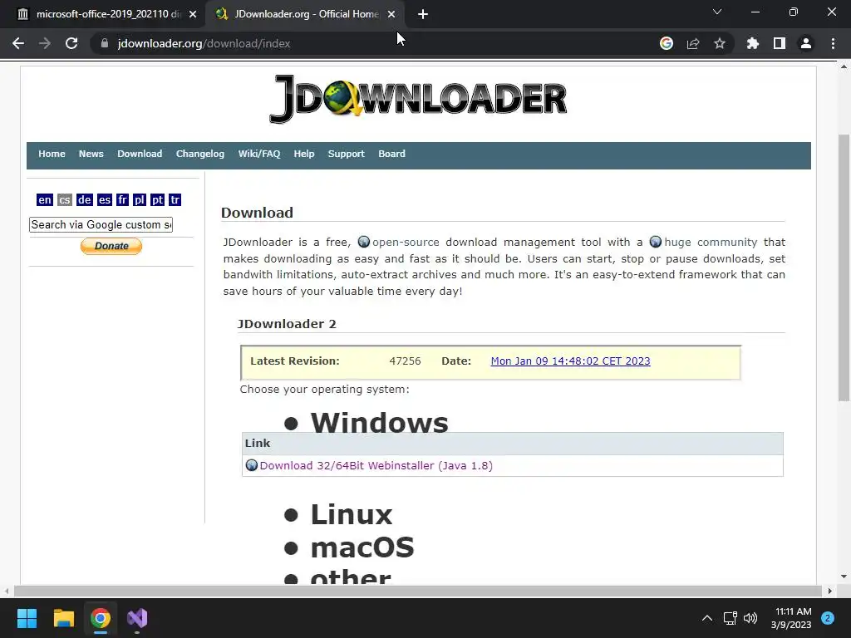Reload the JDownloader page
This screenshot has width=851, height=638.
71,43
